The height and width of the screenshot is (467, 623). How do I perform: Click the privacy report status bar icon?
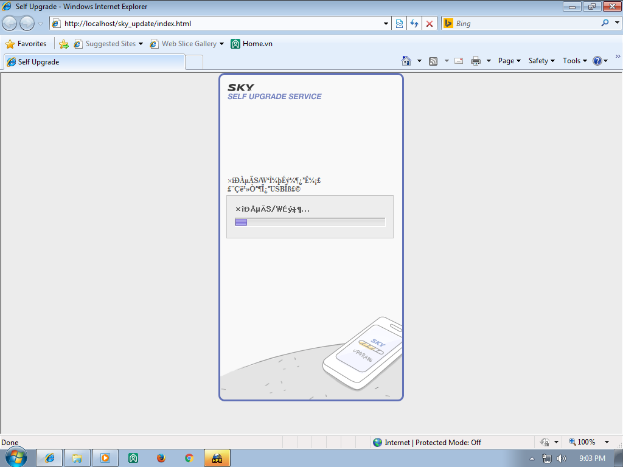(545, 442)
